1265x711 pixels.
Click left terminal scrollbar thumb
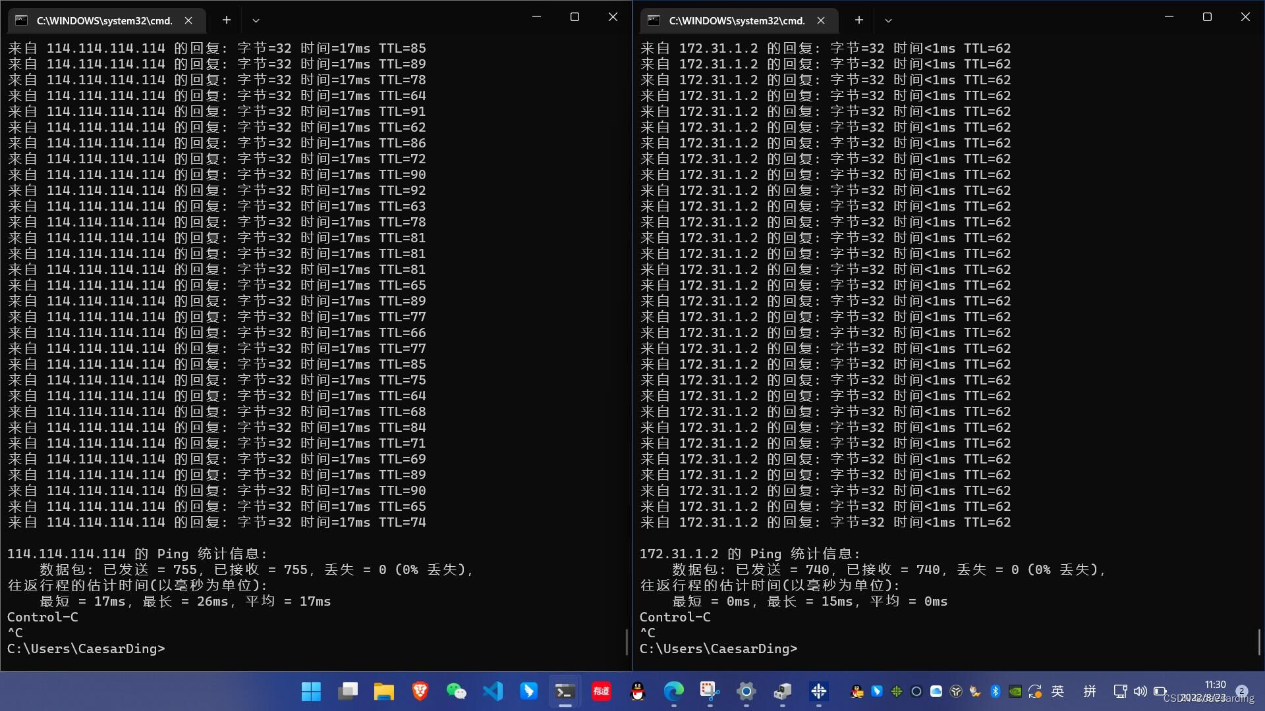click(x=627, y=642)
